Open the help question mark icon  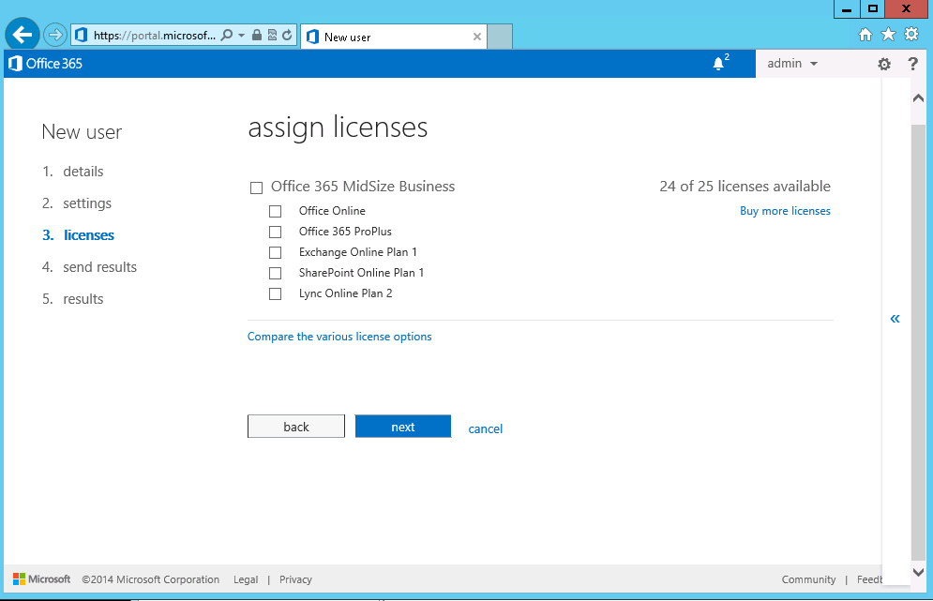(x=912, y=64)
